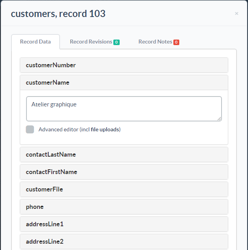Enable the Advanced editor checkbox
The width and height of the screenshot is (248, 250).
(30, 129)
